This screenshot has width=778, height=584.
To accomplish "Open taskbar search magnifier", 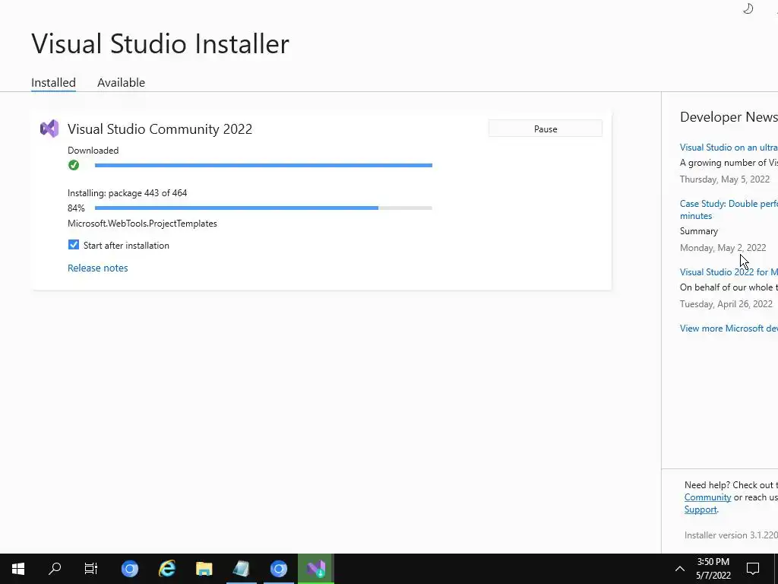I will (x=55, y=569).
